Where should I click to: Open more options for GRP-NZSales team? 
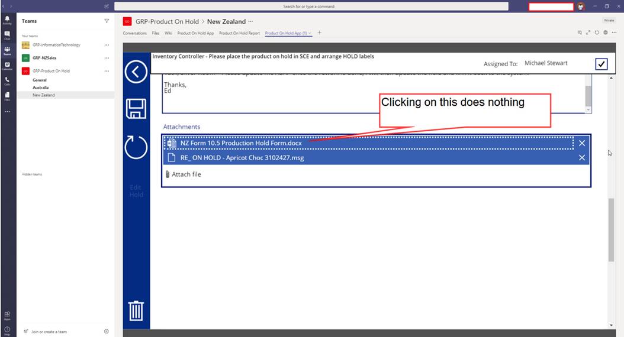click(x=107, y=58)
